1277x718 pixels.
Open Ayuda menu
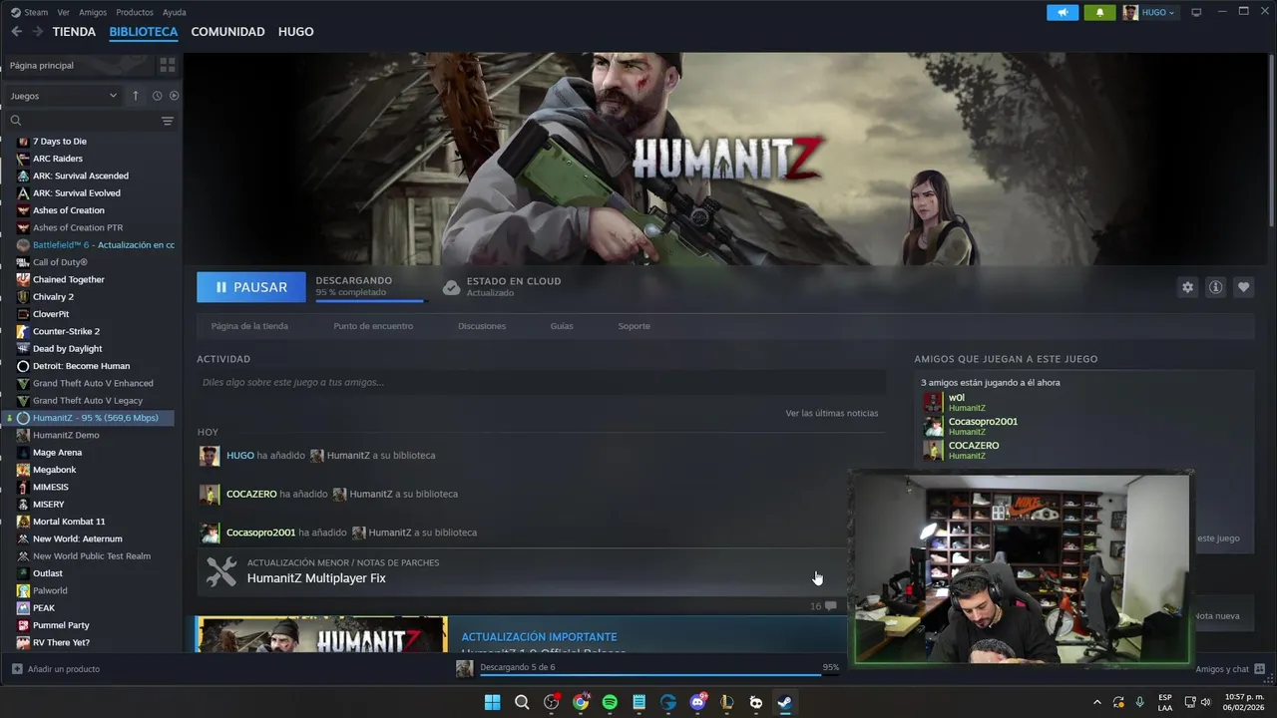[x=175, y=12]
